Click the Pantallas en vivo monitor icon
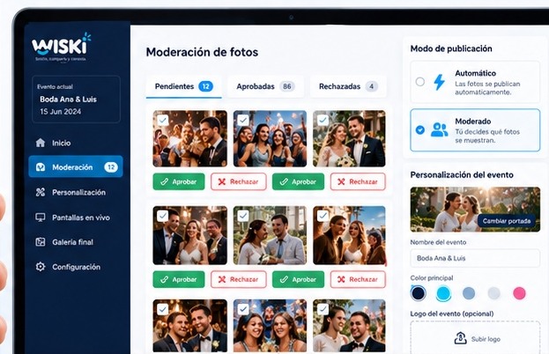This screenshot has height=354, width=549. point(41,218)
